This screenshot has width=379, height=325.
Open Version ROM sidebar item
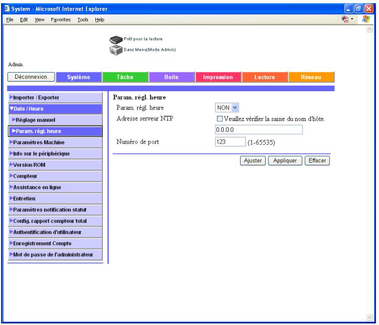[55, 165]
